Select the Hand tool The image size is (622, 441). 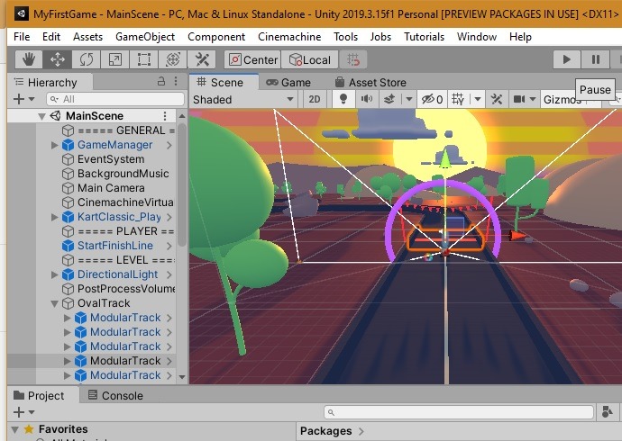[x=29, y=59]
